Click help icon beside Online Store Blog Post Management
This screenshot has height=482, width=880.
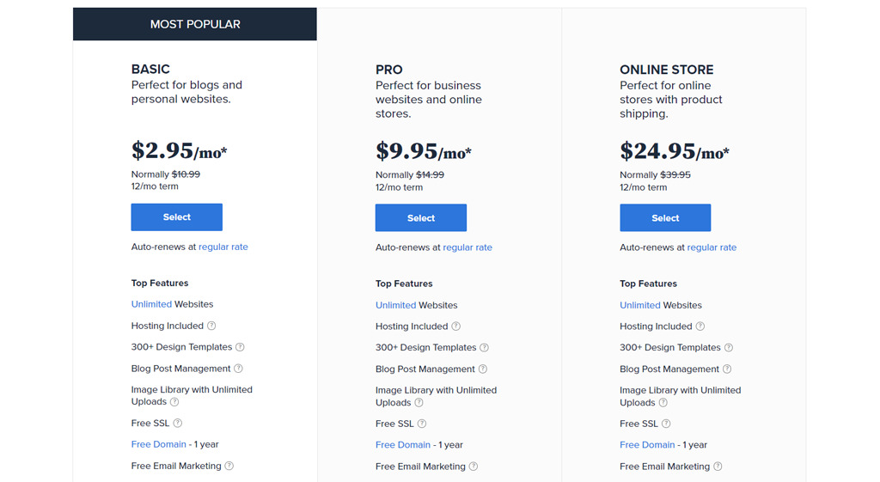(x=727, y=369)
